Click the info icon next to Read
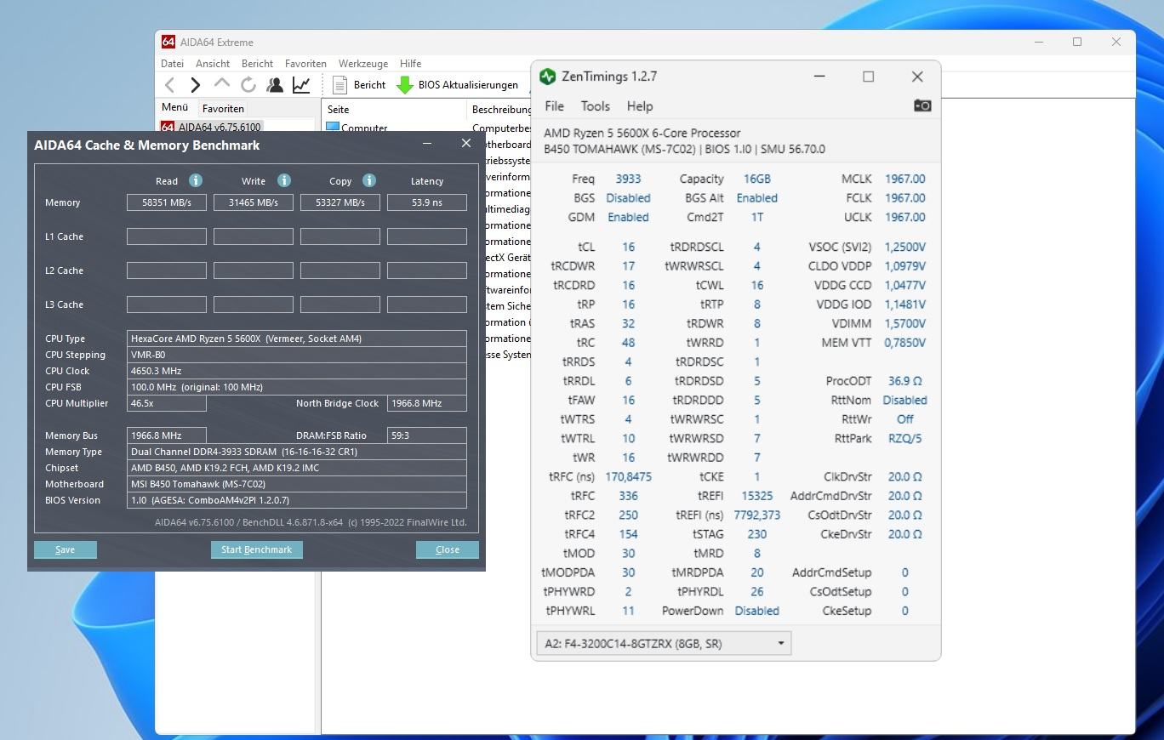Viewport: 1164px width, 740px height. pos(196,180)
